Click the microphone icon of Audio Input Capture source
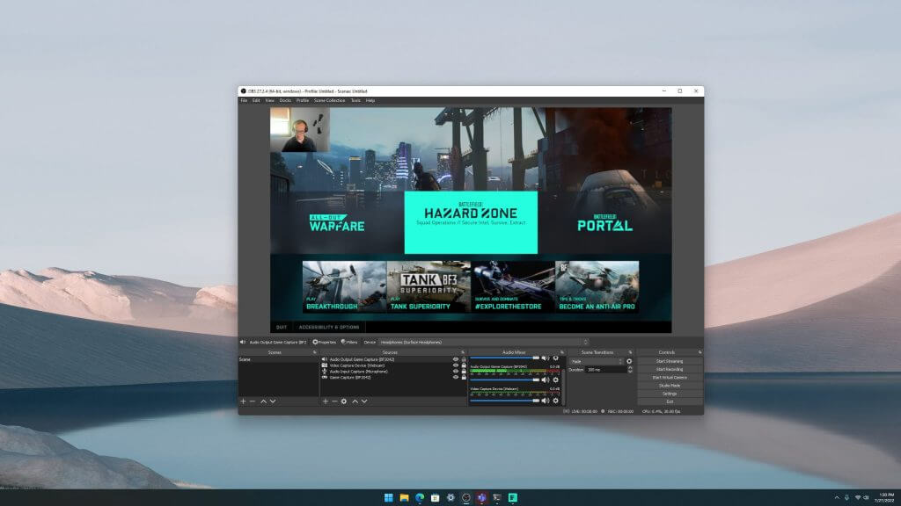The image size is (901, 506). tap(324, 372)
